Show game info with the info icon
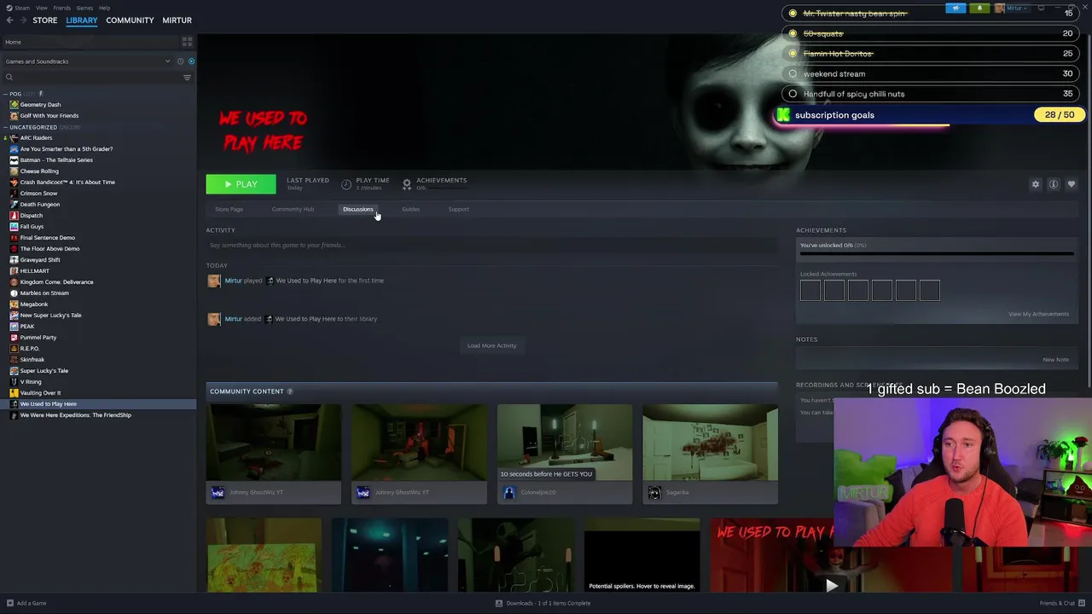Image resolution: width=1092 pixels, height=614 pixels. click(x=1054, y=184)
